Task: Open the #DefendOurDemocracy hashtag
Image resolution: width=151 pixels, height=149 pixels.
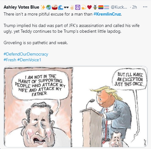Action: [x=26, y=54]
